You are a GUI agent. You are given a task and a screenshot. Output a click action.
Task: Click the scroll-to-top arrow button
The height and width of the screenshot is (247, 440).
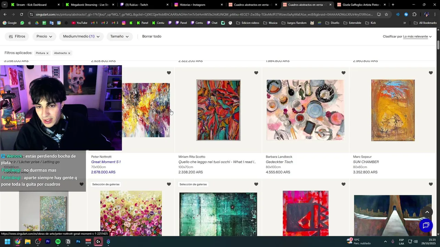(427, 212)
